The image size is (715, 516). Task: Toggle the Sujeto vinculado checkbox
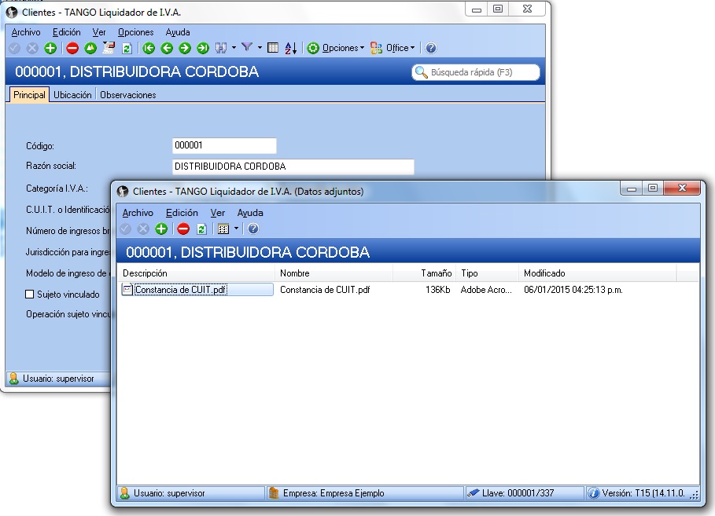30,295
